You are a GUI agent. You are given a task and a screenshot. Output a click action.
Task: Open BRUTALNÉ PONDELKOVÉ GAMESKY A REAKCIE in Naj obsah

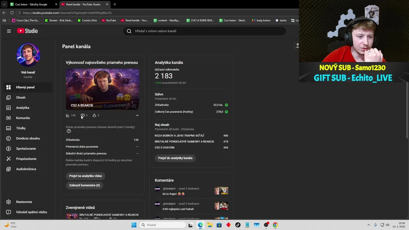(x=191, y=142)
